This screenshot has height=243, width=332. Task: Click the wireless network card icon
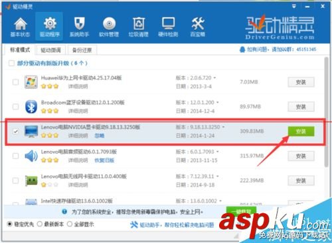31,181
